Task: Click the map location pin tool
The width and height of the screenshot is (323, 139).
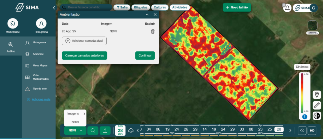Action: (317, 95)
